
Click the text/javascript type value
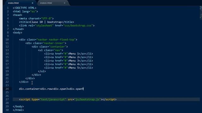point(53,100)
